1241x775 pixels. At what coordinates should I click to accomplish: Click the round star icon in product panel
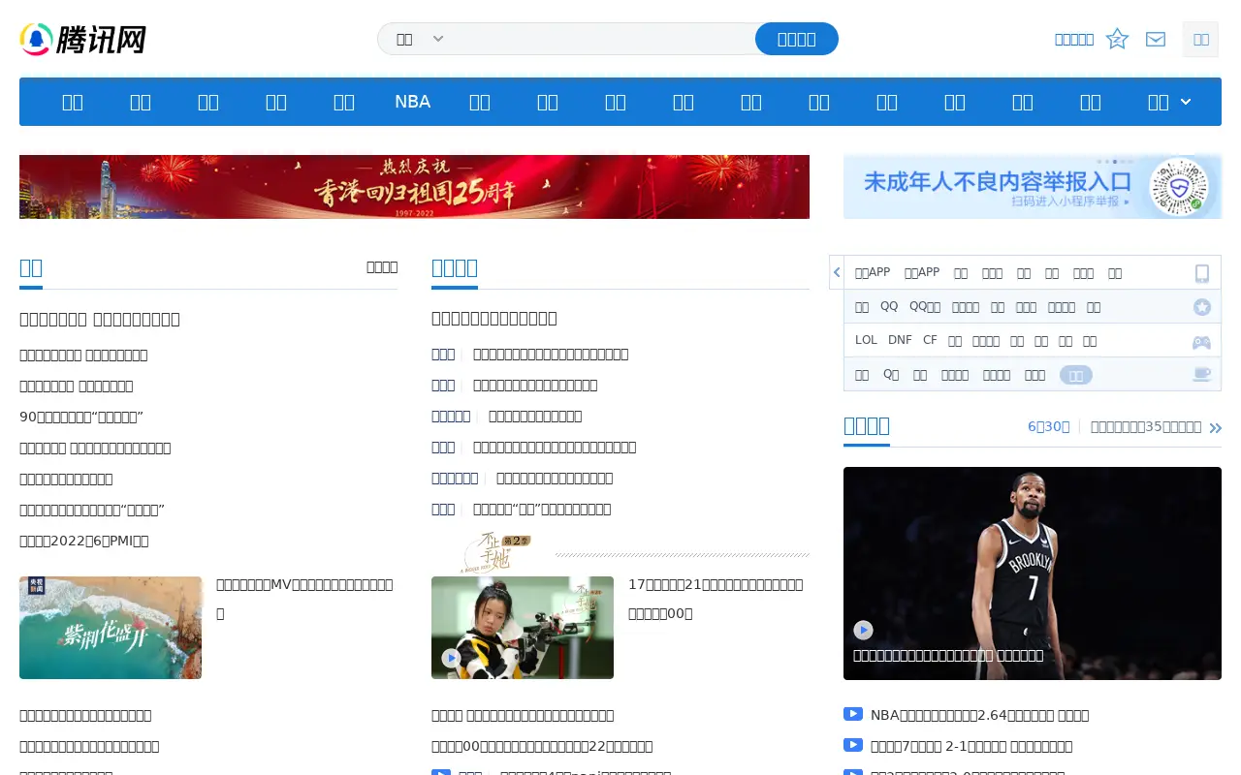(1201, 307)
